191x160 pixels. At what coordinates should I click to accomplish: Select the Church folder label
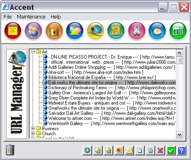49,134
